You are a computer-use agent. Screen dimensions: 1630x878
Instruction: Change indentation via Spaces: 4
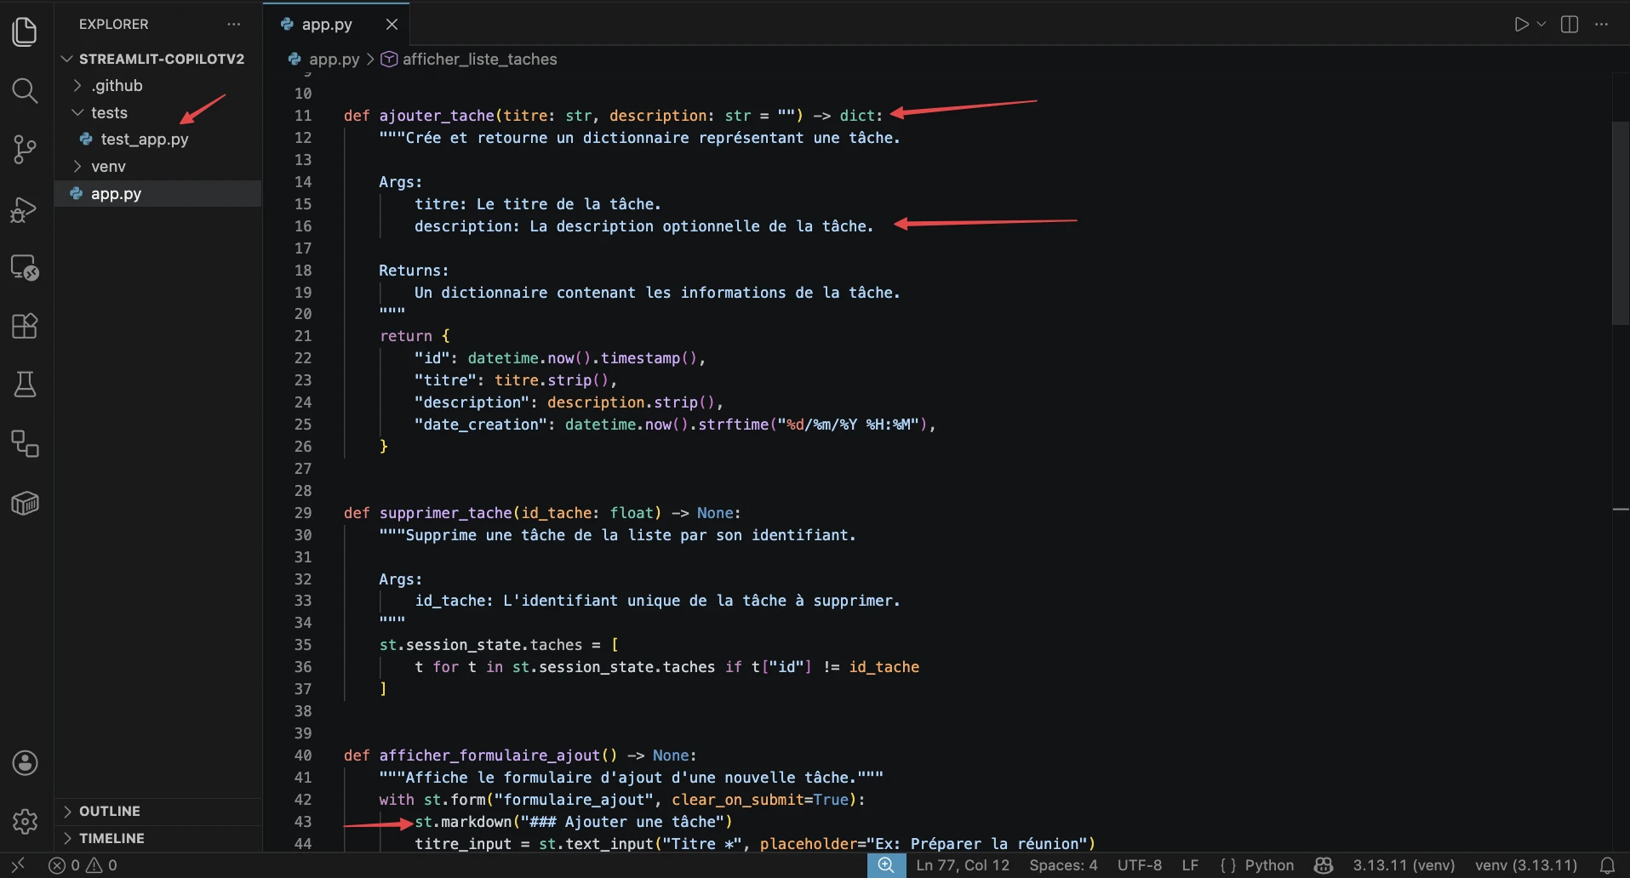click(1062, 865)
